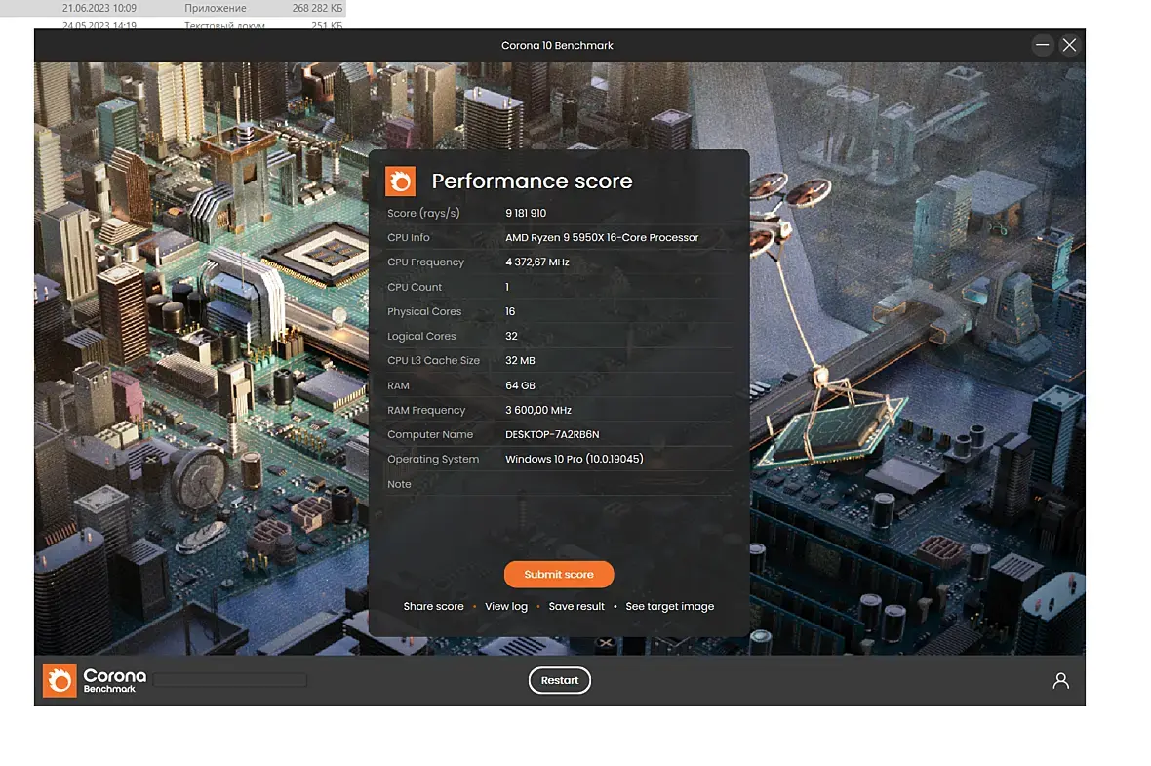Click the Corona 10 Benchmark title bar text
The height and width of the screenshot is (766, 1151).
click(557, 46)
